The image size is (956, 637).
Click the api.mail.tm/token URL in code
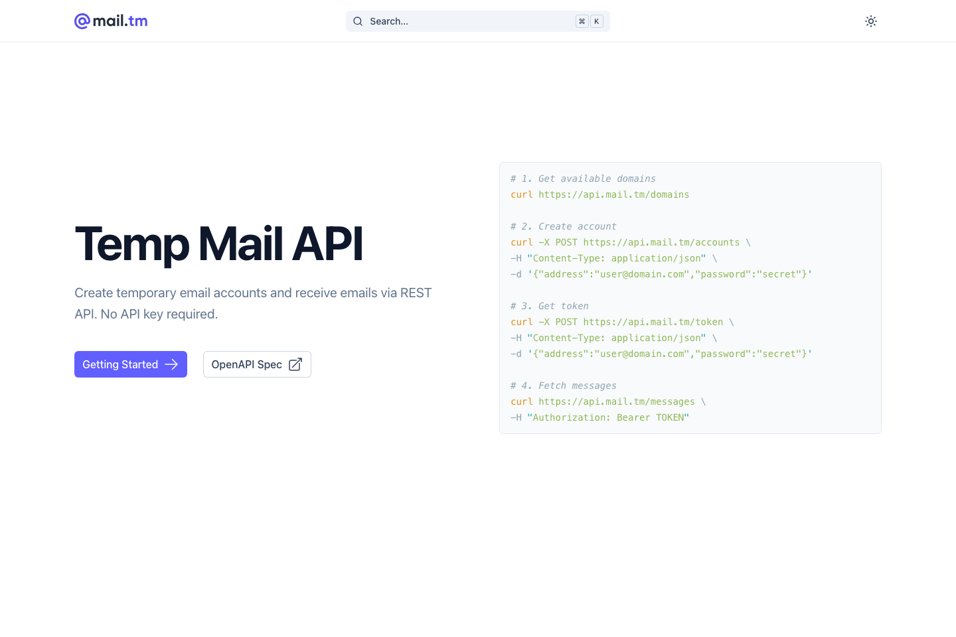(653, 322)
